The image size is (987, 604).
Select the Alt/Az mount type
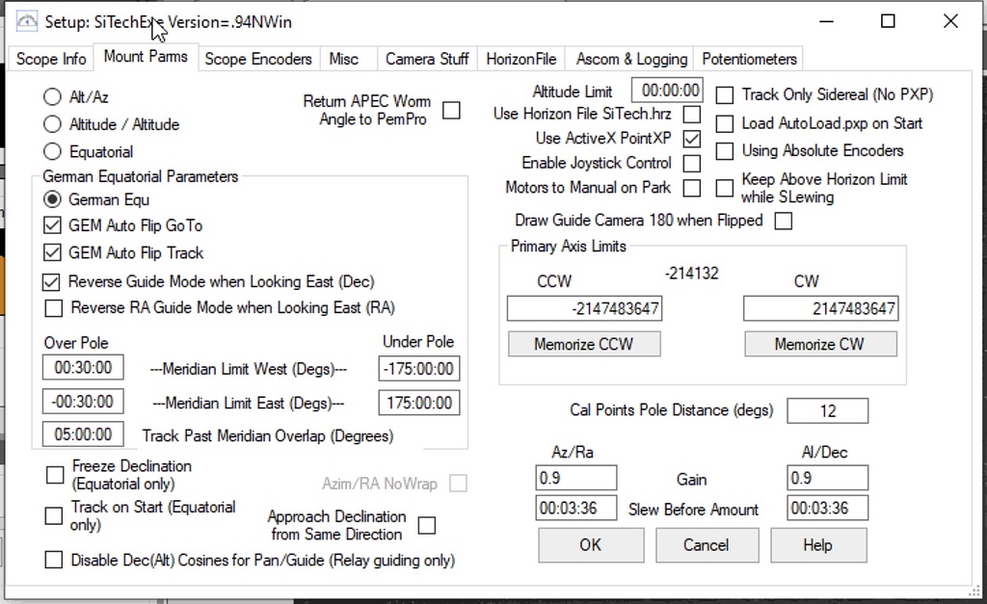click(x=53, y=97)
